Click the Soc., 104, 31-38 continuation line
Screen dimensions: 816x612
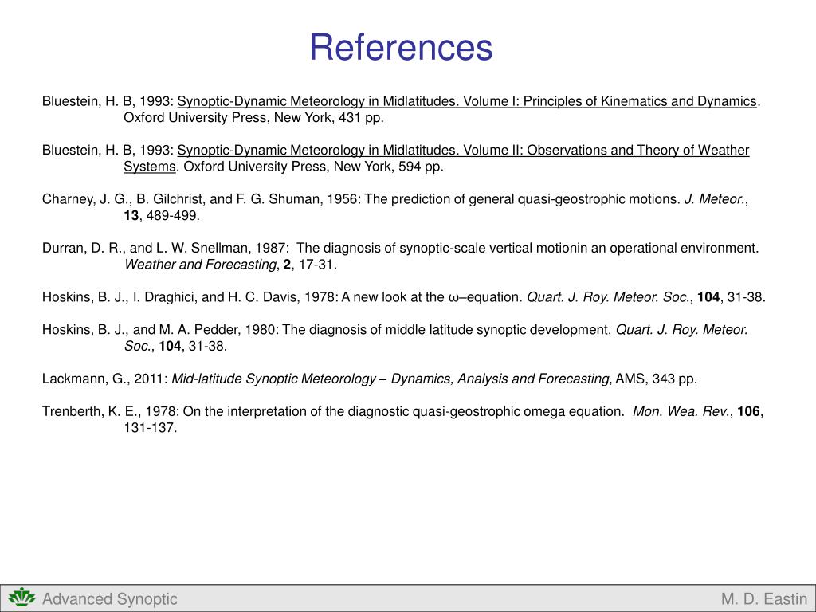[x=175, y=346]
